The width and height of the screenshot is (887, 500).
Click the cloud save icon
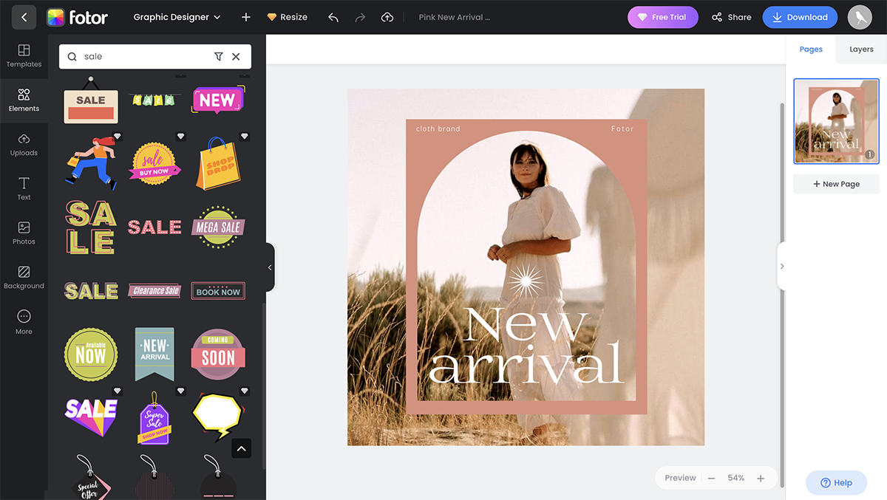[x=387, y=16]
